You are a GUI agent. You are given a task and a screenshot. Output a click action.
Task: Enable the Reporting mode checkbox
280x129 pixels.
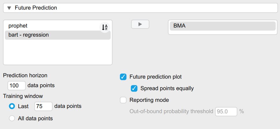click(123, 100)
